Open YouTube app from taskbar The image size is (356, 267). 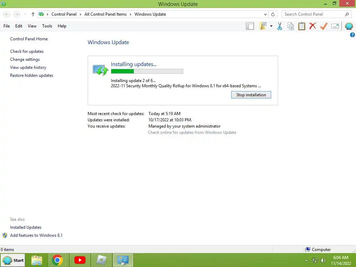point(80,260)
